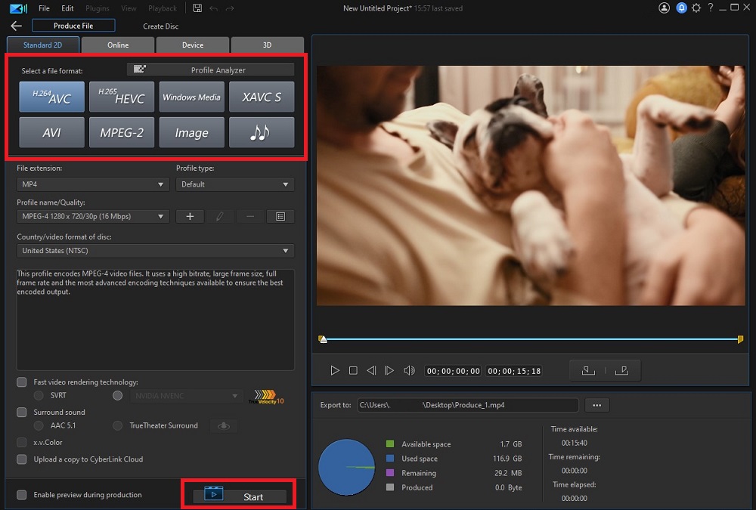Edit the profile using the pencil icon
Image resolution: width=756 pixels, height=510 pixels.
click(x=220, y=216)
